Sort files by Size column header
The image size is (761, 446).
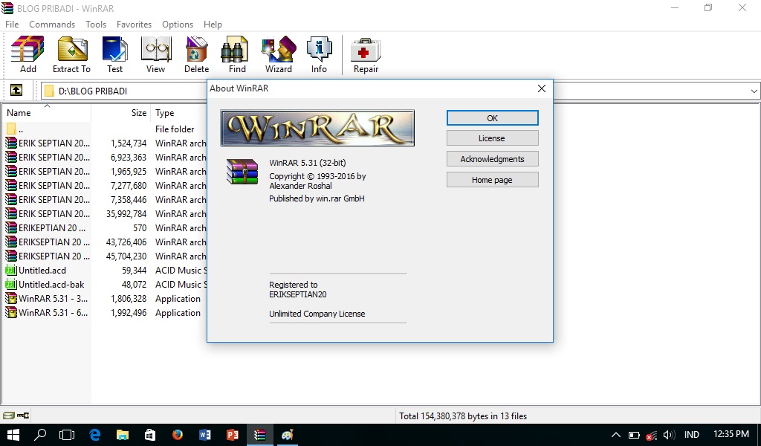coord(121,112)
